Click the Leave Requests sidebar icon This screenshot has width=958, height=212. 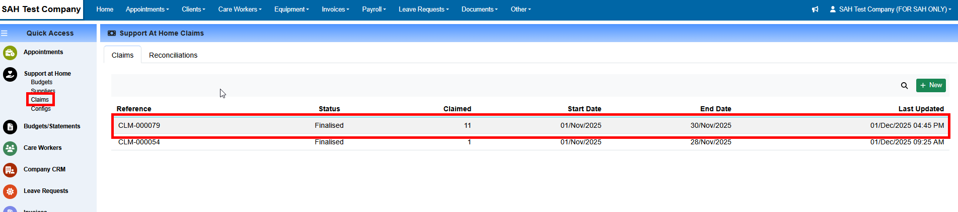pos(10,191)
